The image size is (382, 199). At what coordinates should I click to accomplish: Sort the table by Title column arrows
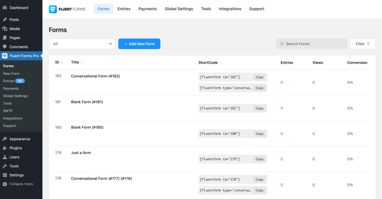point(81,62)
